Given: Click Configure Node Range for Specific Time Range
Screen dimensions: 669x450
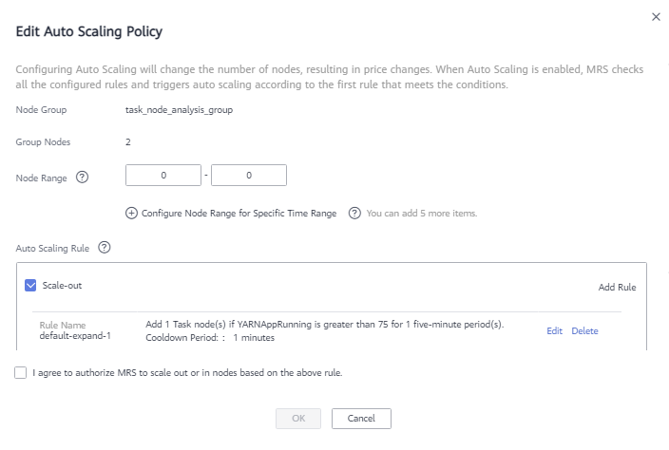Looking at the screenshot, I should pos(239,213).
